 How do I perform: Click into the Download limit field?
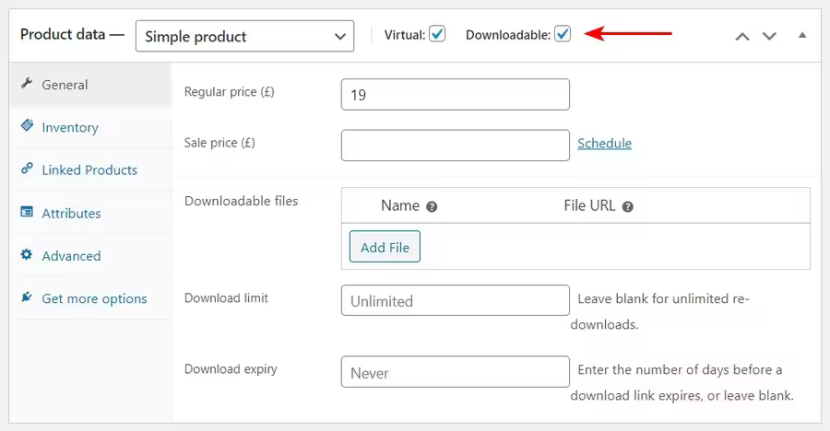pos(456,300)
